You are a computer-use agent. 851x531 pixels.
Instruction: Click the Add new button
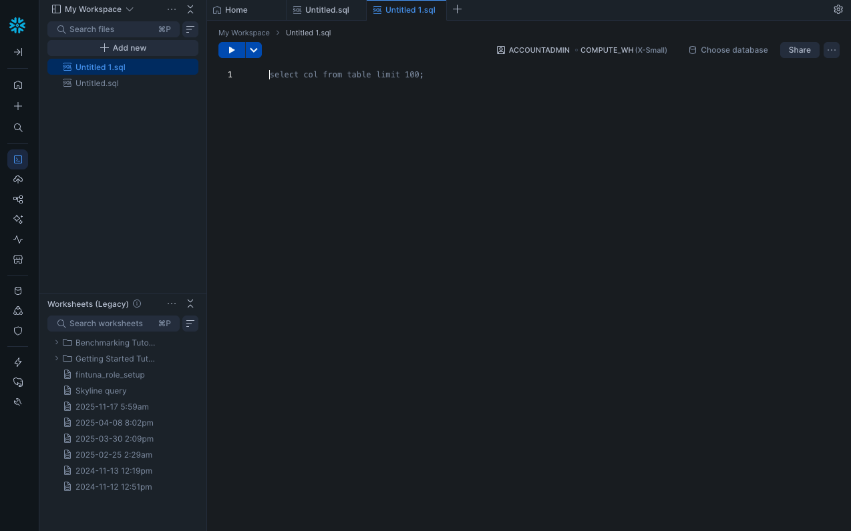[x=123, y=48]
